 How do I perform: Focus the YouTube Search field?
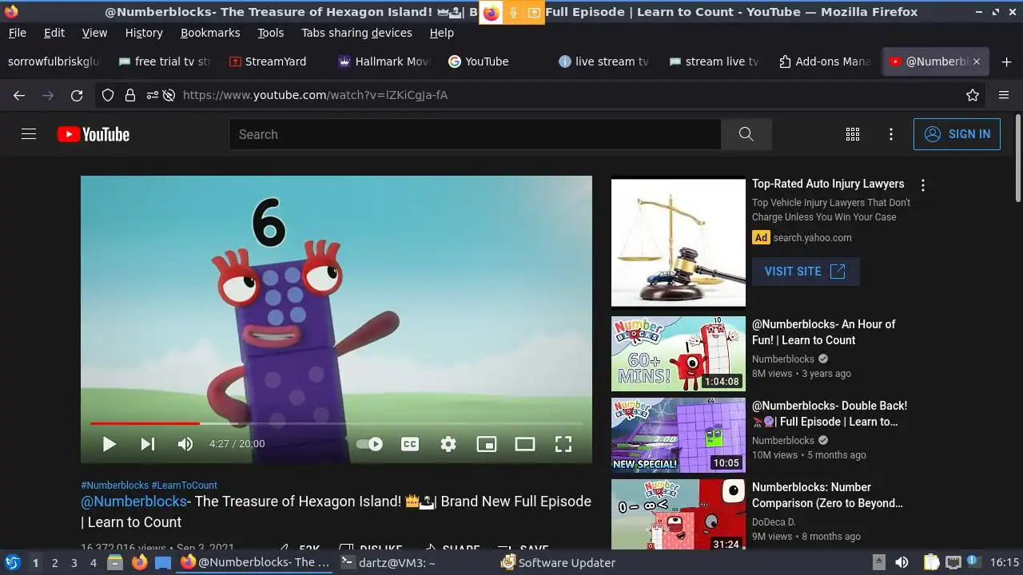[475, 134]
